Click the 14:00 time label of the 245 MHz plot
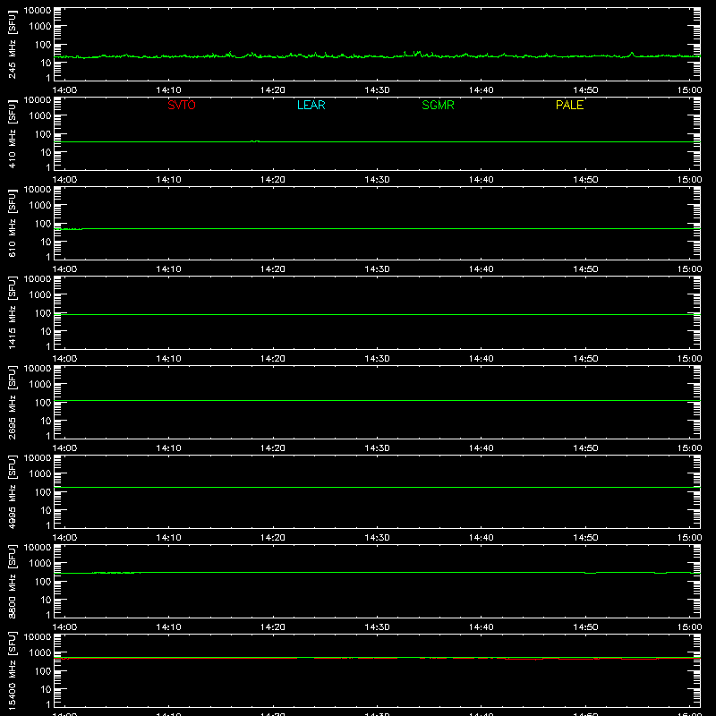This screenshot has height=716, width=716. 64,90
